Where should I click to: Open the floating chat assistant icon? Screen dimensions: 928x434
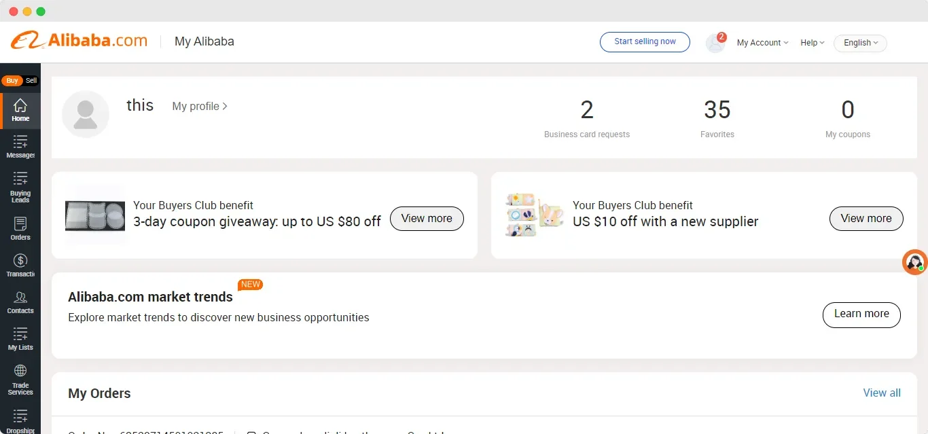pos(914,262)
